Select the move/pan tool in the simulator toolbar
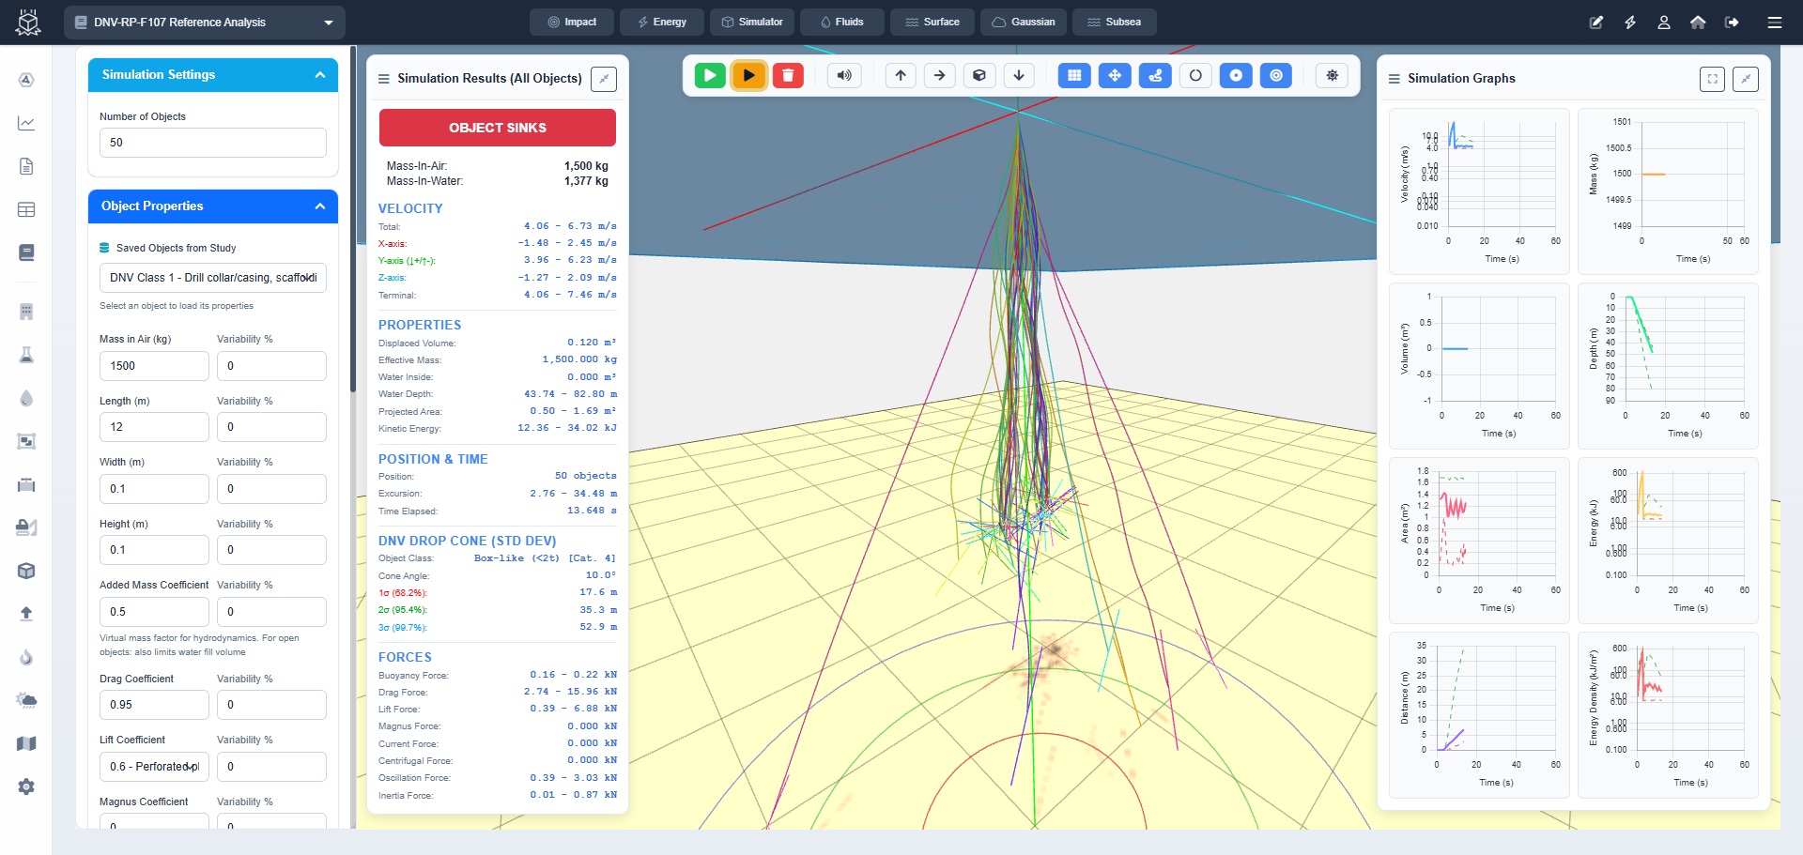Image resolution: width=1803 pixels, height=855 pixels. 1115,75
